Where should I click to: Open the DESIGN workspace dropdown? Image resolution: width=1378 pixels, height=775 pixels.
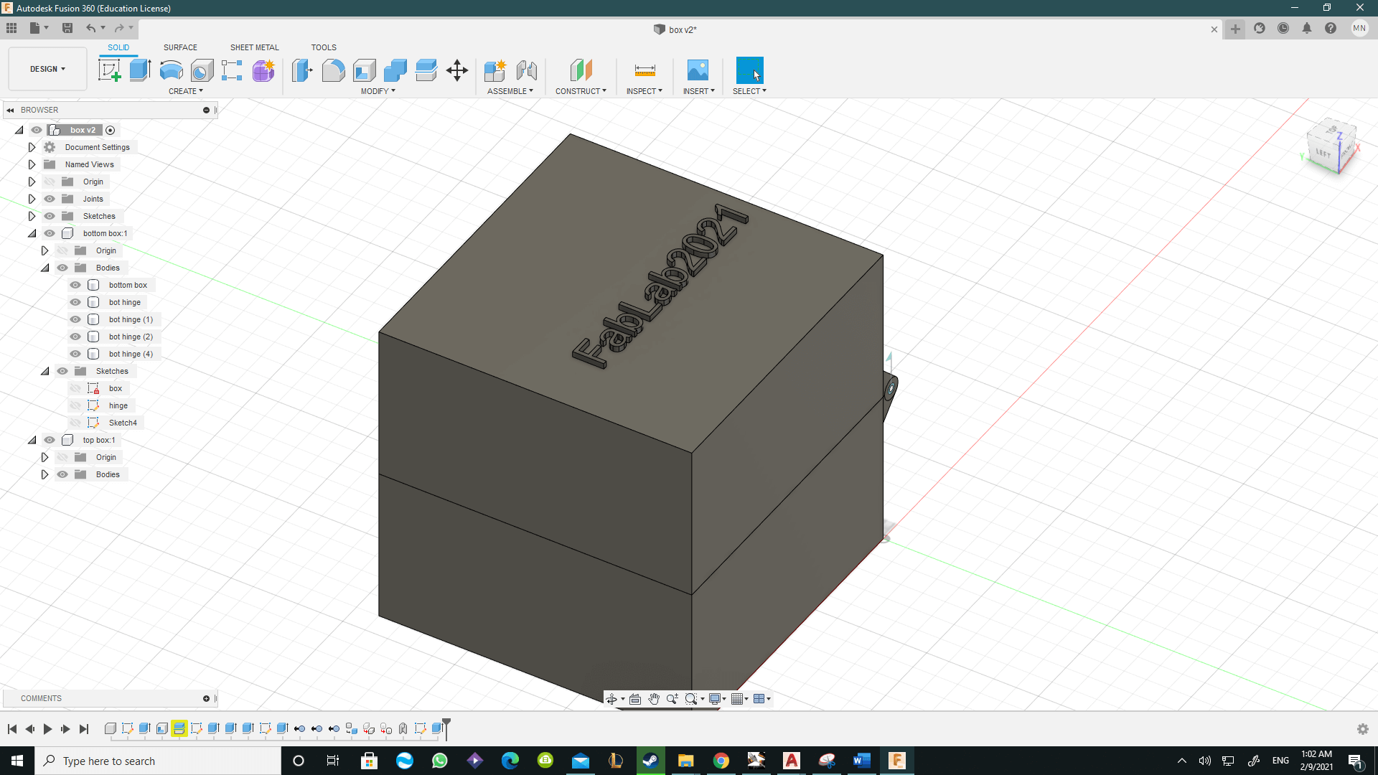click(47, 69)
